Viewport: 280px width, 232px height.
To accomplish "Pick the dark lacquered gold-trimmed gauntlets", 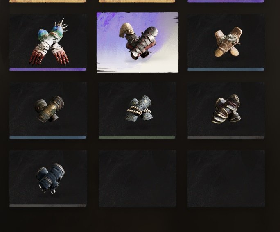I will tap(226, 110).
